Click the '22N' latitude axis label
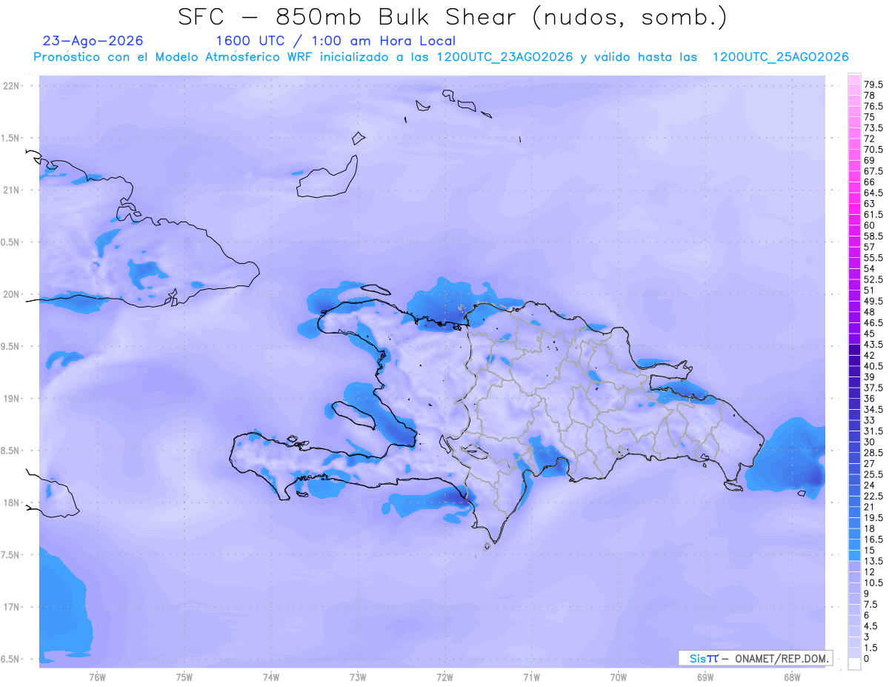889x687 pixels. pyautogui.click(x=11, y=86)
